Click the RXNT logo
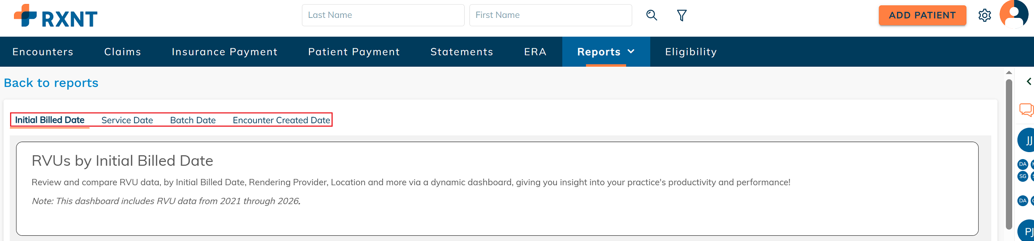The image size is (1034, 241). [56, 17]
